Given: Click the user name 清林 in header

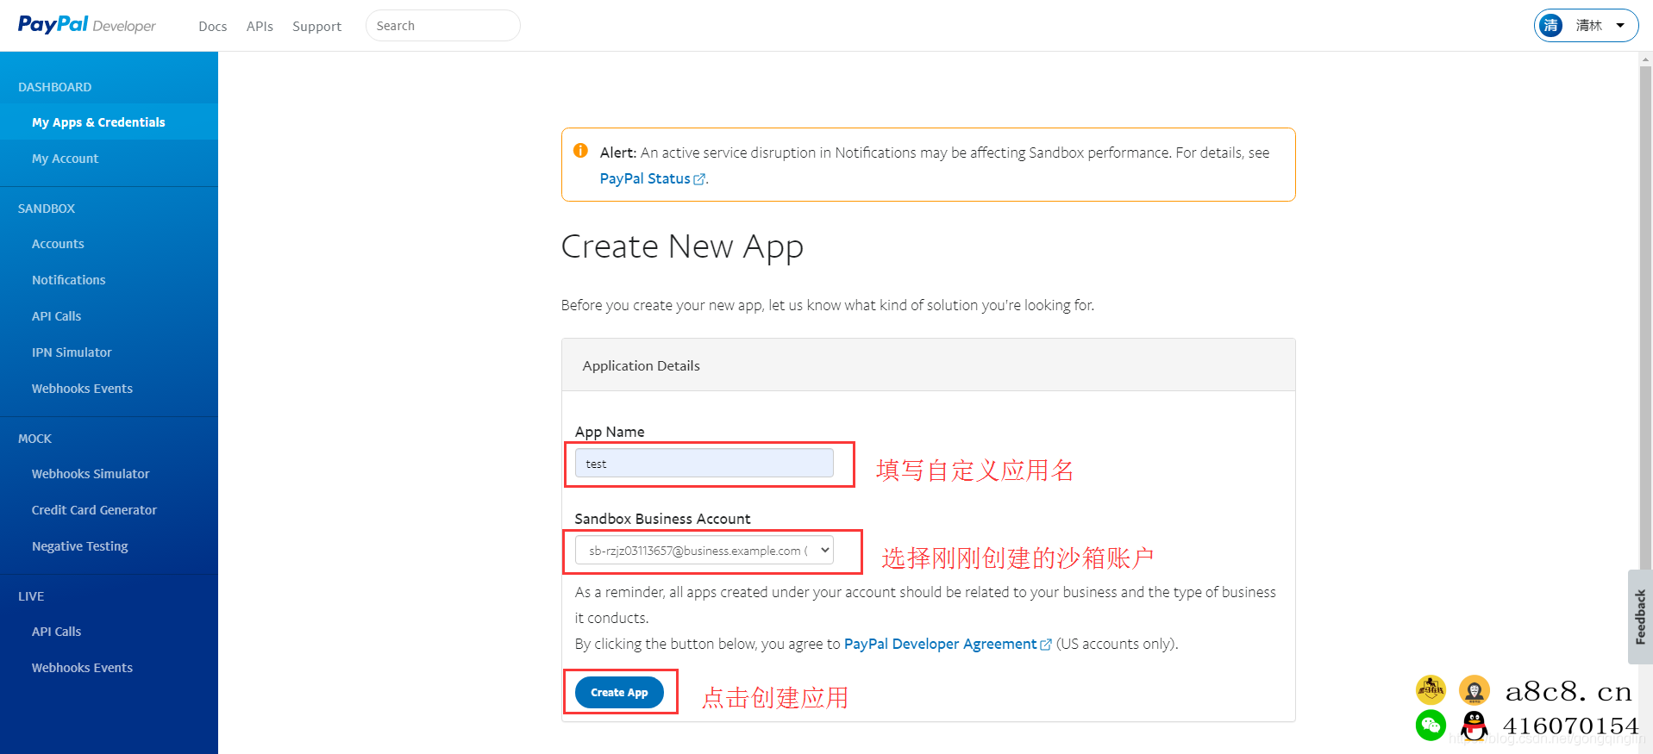Looking at the screenshot, I should point(1588,25).
